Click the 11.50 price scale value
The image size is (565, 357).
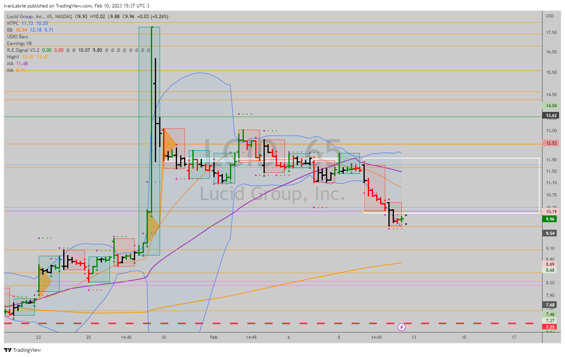(551, 171)
